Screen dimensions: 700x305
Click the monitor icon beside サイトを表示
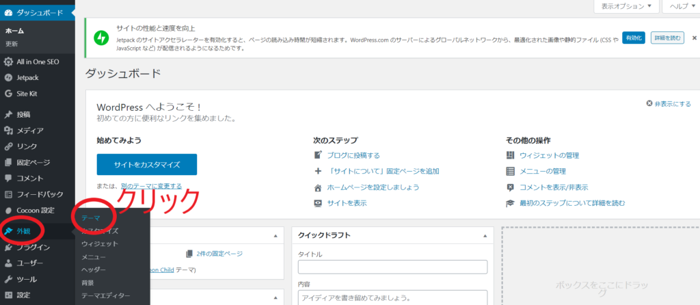point(319,203)
